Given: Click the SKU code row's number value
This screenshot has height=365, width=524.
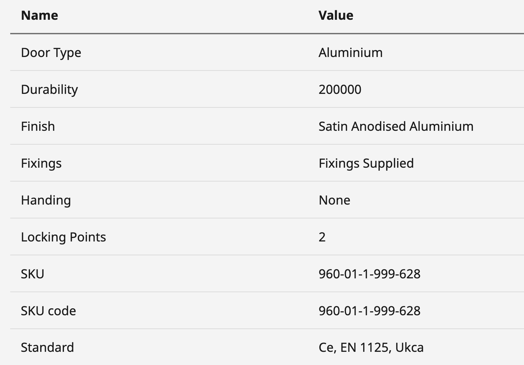Looking at the screenshot, I should coord(369,311).
